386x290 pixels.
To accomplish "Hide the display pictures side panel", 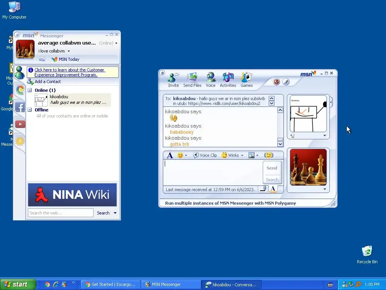I will 331,102.
